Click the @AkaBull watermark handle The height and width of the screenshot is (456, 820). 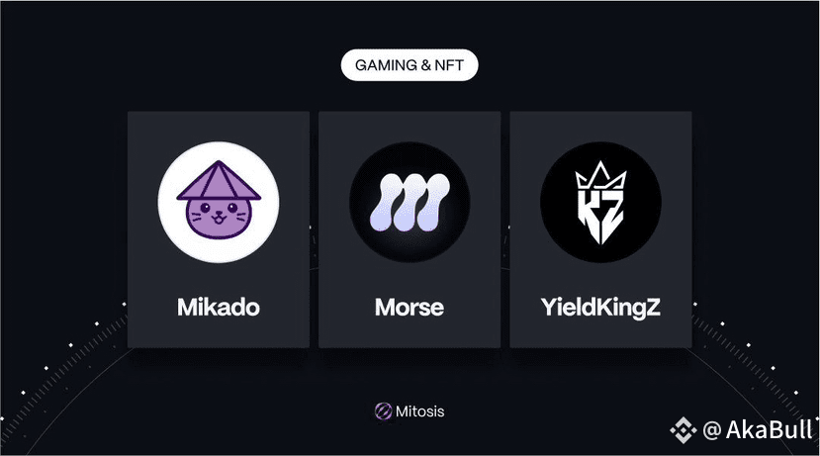(758, 430)
